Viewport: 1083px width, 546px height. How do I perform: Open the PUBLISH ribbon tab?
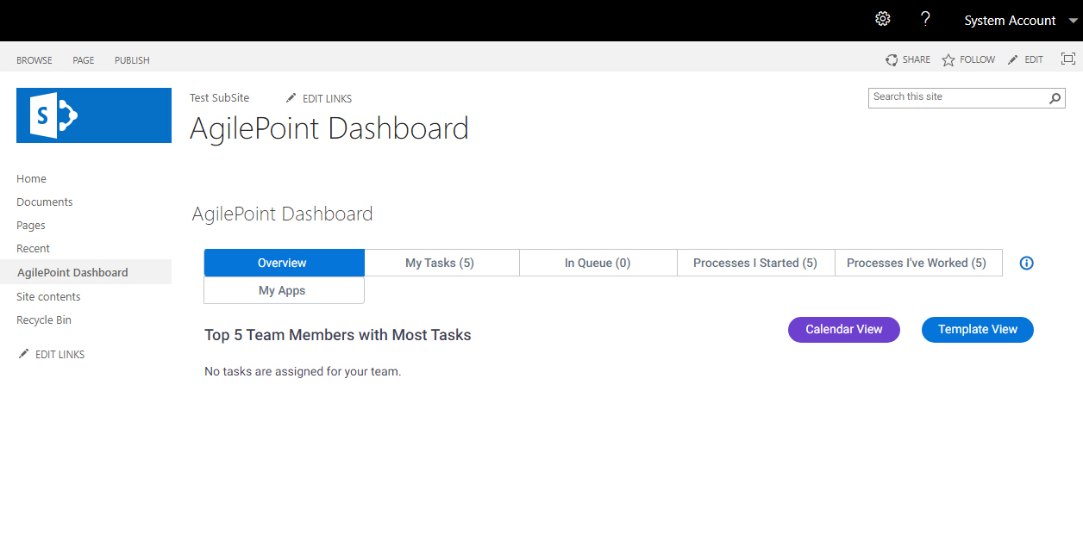(132, 60)
